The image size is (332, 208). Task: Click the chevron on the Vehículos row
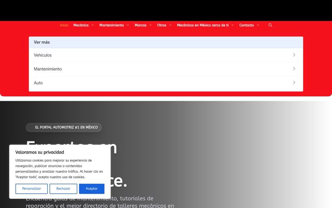(294, 55)
